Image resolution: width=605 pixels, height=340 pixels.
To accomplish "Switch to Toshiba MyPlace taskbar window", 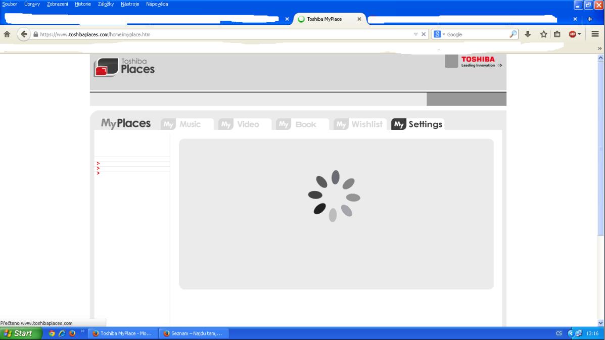I will pos(123,333).
